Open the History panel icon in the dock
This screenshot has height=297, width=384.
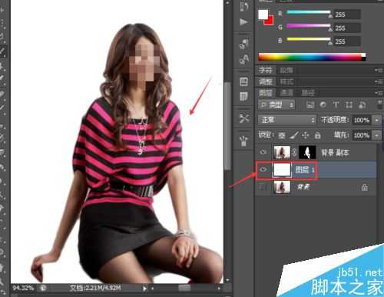pyautogui.click(x=244, y=6)
